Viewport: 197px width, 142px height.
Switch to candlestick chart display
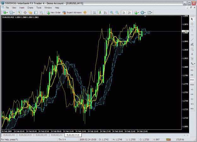100,13
